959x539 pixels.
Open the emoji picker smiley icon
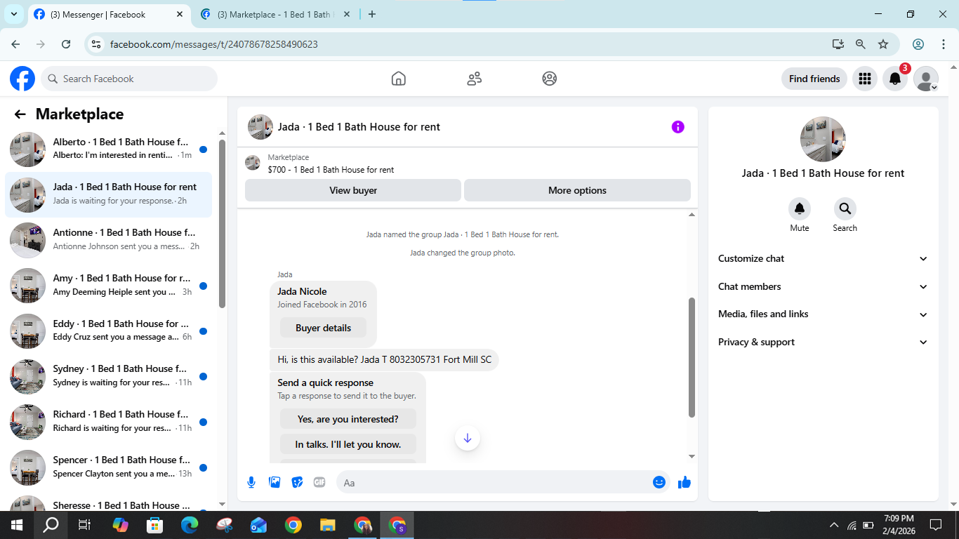pos(659,482)
